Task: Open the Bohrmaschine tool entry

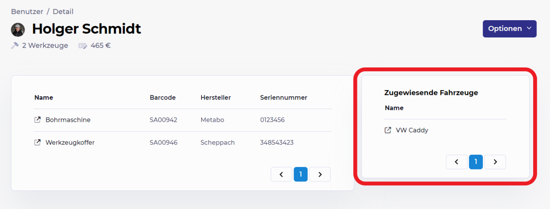Action: [68, 120]
